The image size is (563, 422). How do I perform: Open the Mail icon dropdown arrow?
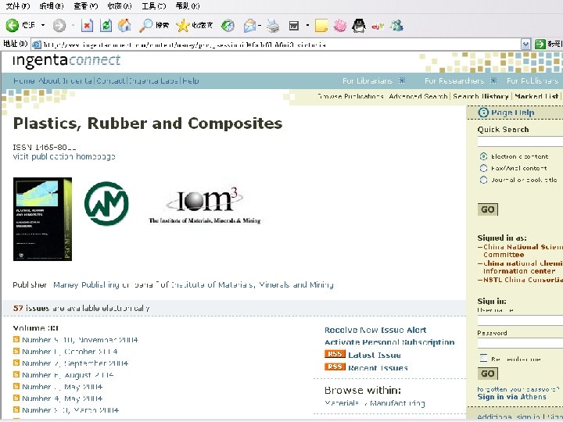click(x=260, y=25)
